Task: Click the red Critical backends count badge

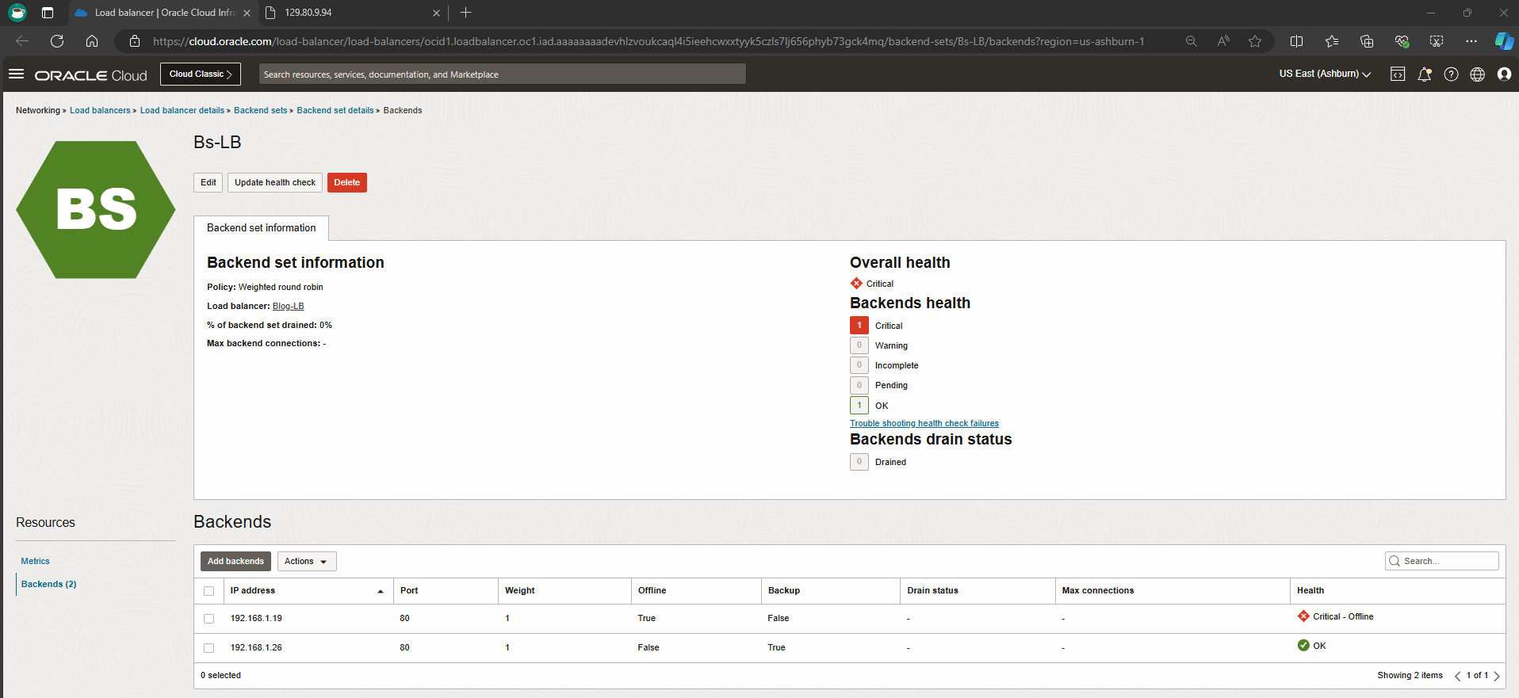Action: coord(859,326)
